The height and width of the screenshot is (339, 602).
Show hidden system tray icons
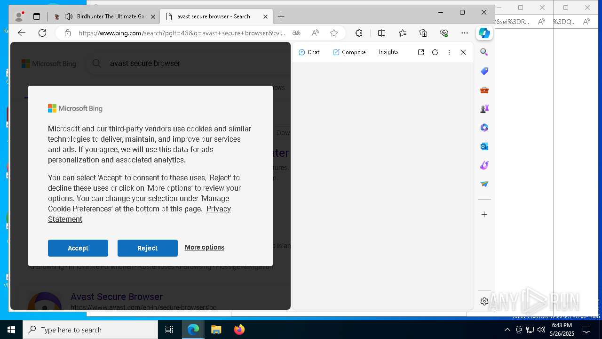(507, 330)
